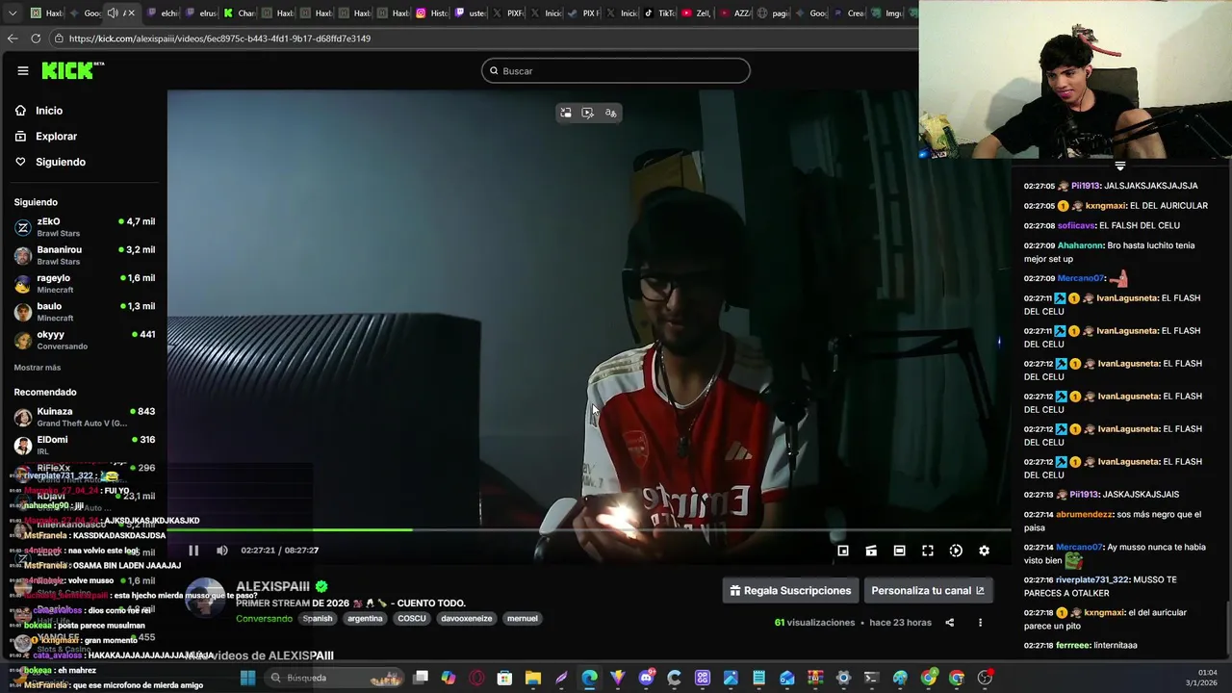Open Discord from taskbar
The image size is (1232, 693).
[x=646, y=678]
